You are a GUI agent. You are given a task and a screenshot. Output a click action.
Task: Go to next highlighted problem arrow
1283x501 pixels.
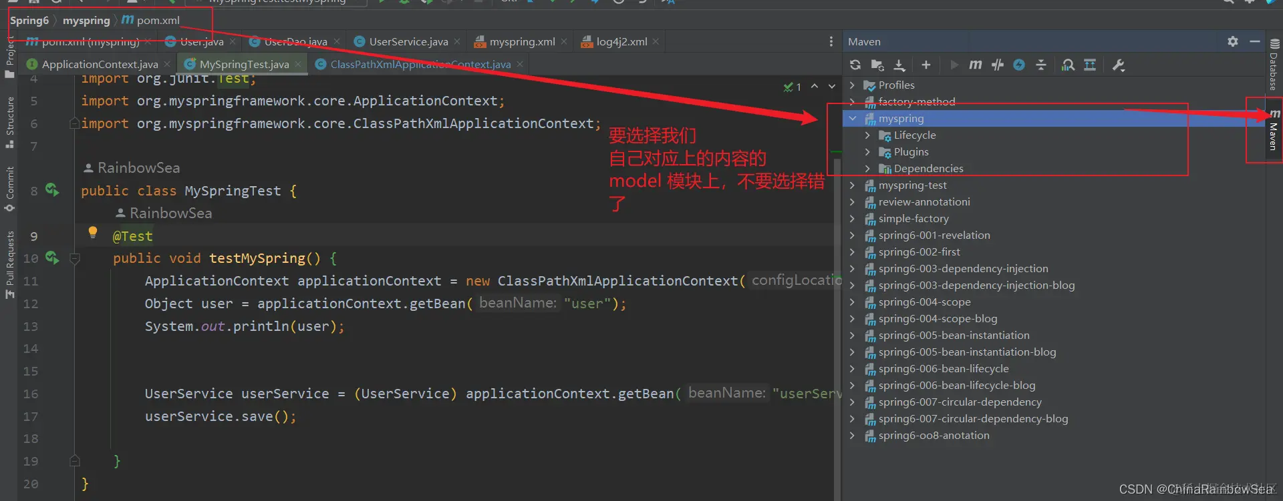point(831,86)
